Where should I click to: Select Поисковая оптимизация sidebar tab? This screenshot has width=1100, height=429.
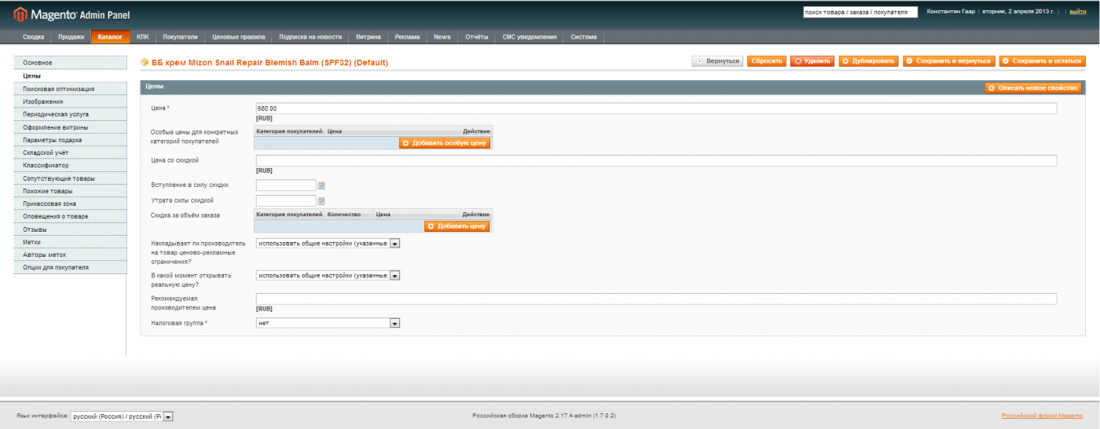coord(70,89)
